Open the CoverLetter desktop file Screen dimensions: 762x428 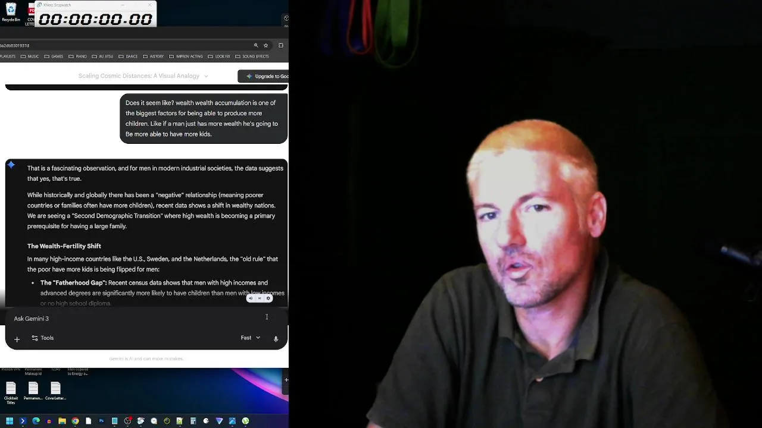55,392
